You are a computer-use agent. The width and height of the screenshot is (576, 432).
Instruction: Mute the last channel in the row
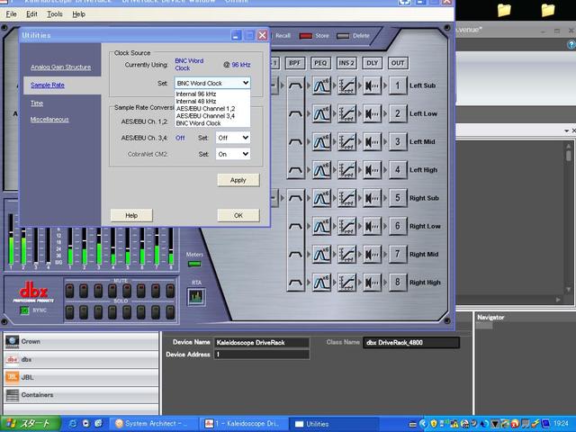point(170,291)
